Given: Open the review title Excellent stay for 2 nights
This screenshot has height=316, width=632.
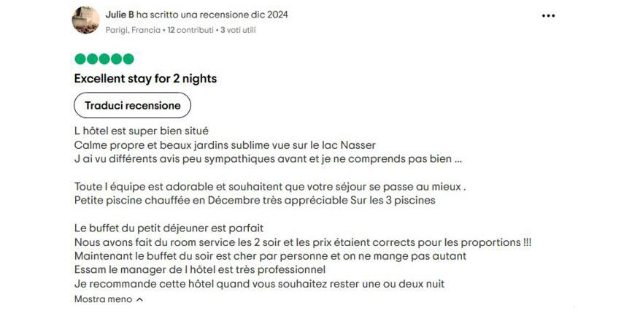Looking at the screenshot, I should coord(145,79).
